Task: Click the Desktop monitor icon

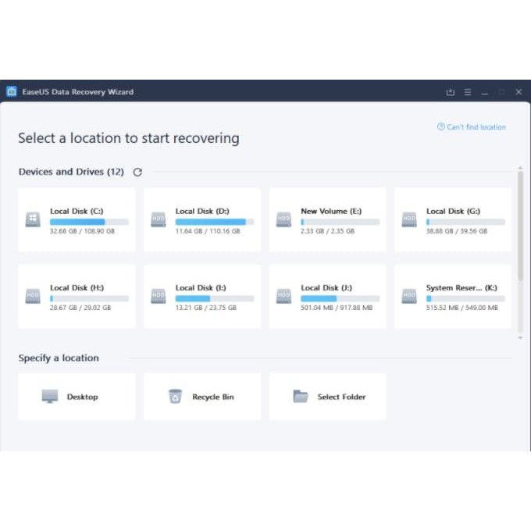Action: click(50, 397)
